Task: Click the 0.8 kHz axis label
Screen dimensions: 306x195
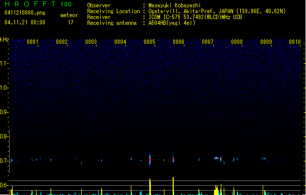Action: 4,136
